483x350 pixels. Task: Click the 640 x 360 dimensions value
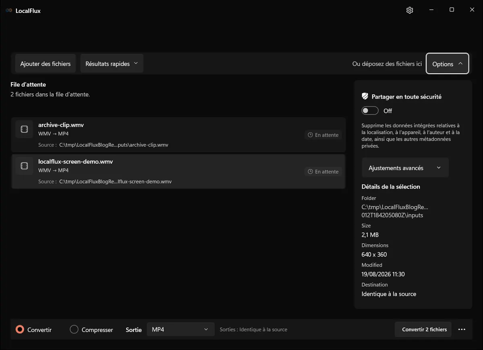tap(374, 255)
